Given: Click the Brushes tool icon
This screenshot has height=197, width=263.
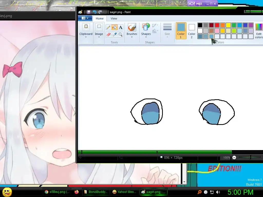Looking at the screenshot, I should point(132,27).
